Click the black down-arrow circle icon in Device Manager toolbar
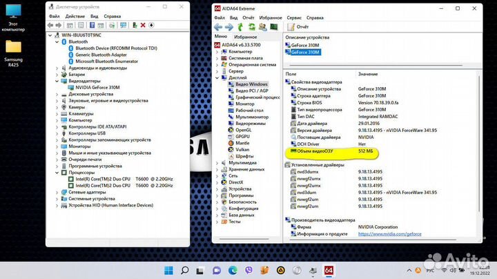Image resolution: width=497 pixels, height=279 pixels. [x=151, y=25]
